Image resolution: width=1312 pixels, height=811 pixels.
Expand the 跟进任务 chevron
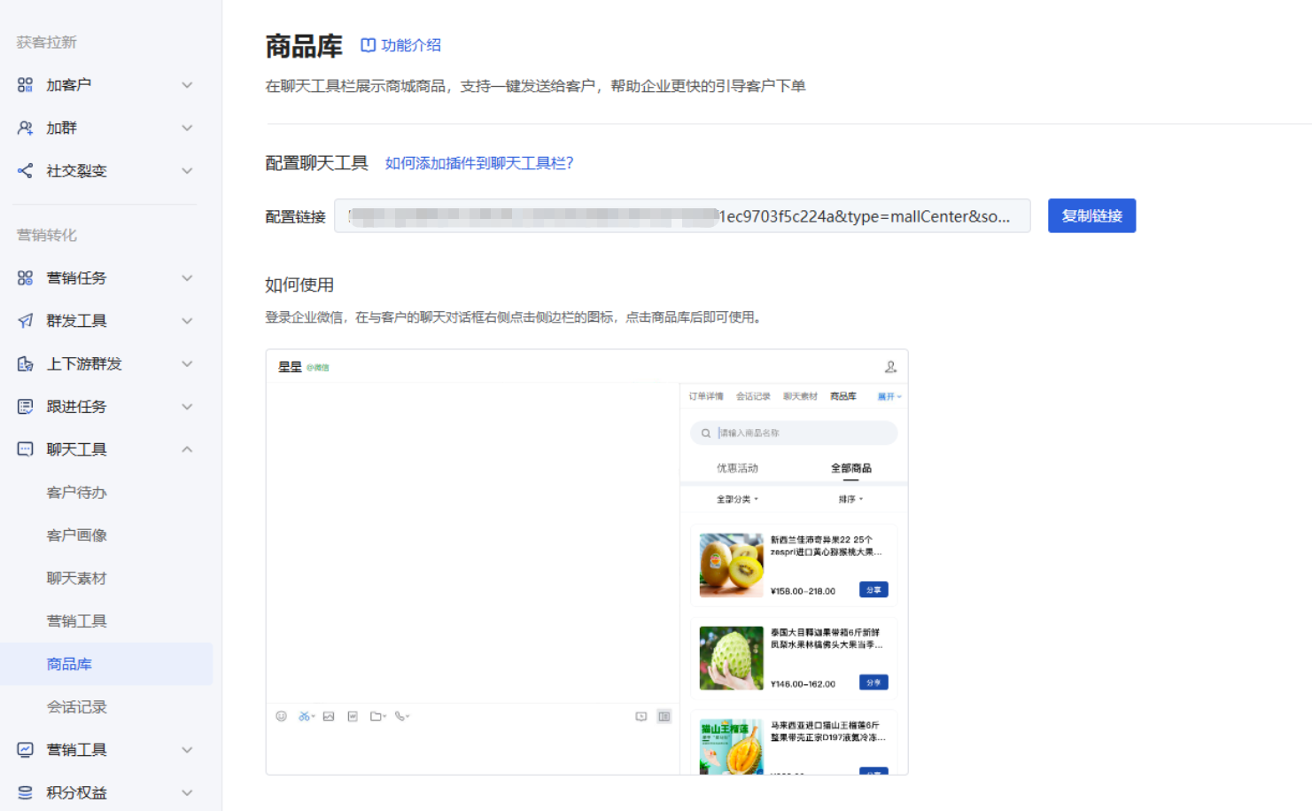[187, 407]
